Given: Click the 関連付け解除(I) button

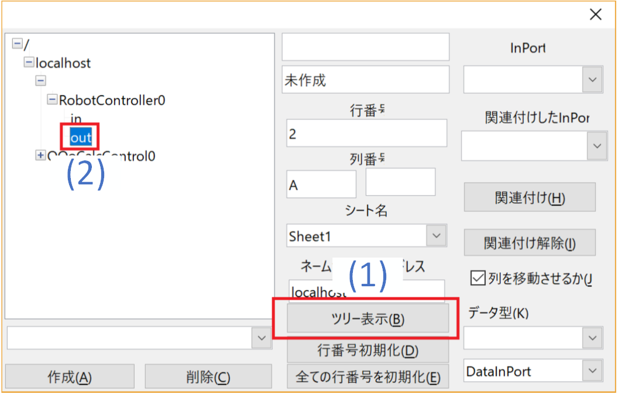Looking at the screenshot, I should coord(530,243).
